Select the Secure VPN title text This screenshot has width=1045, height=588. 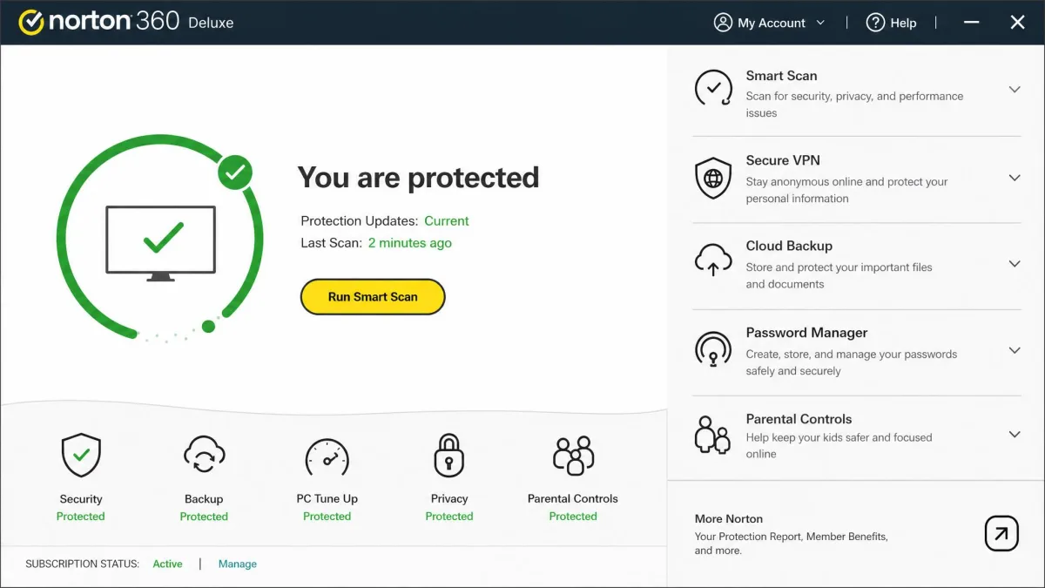click(783, 160)
